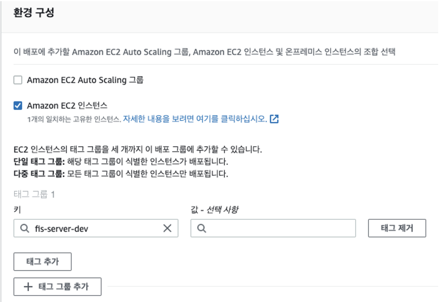Uncheck the Amazon EC2 인스턴스 checkbox
441x302 pixels.
18,106
